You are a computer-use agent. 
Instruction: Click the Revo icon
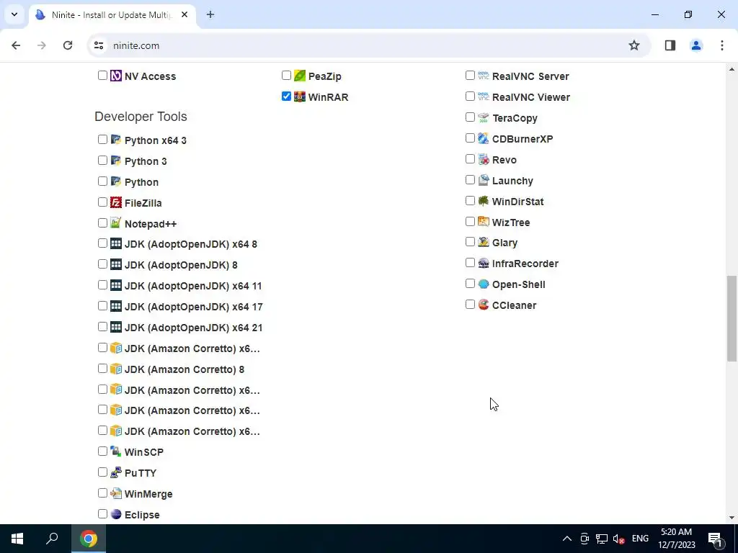(484, 159)
